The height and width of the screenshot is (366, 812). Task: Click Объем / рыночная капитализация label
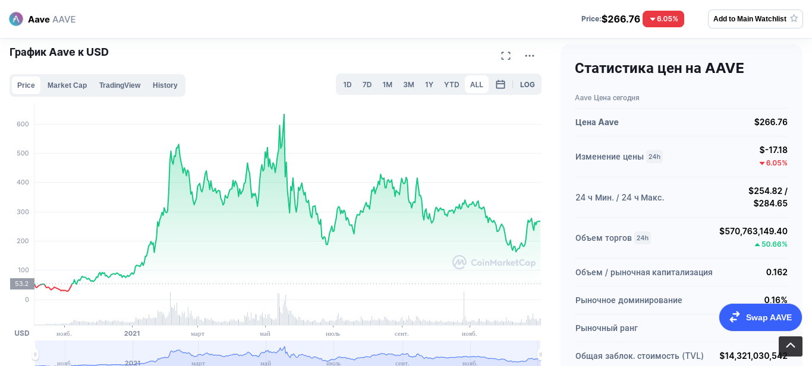coord(644,272)
